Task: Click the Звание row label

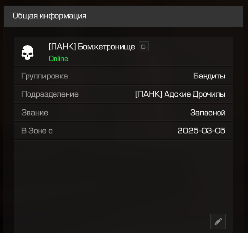Action: [x=35, y=113]
